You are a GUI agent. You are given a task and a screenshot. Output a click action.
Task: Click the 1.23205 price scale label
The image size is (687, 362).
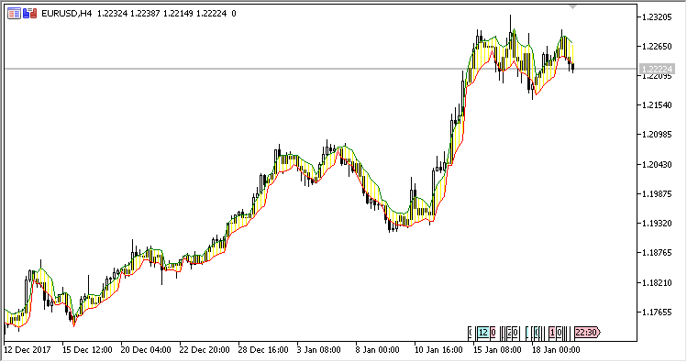coord(657,17)
